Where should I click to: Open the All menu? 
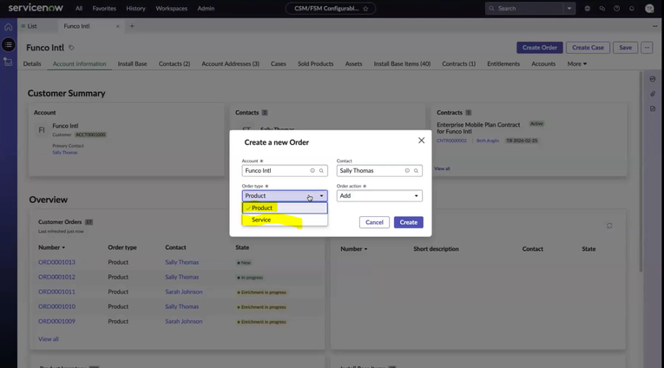tap(79, 9)
